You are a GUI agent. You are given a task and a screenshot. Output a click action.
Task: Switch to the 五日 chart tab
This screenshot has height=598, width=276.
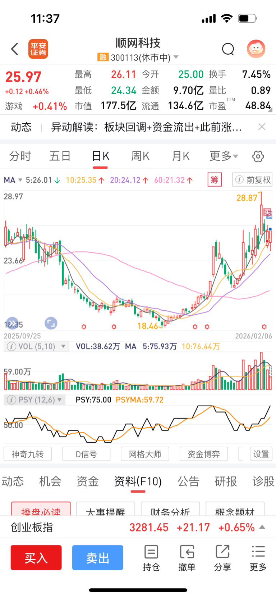[60, 156]
